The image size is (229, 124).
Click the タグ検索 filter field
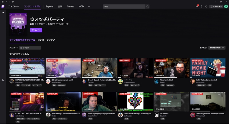coord(30,48)
